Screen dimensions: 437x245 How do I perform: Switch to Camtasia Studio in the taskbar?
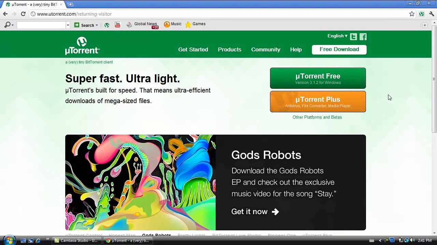pyautogui.click(x=76, y=241)
